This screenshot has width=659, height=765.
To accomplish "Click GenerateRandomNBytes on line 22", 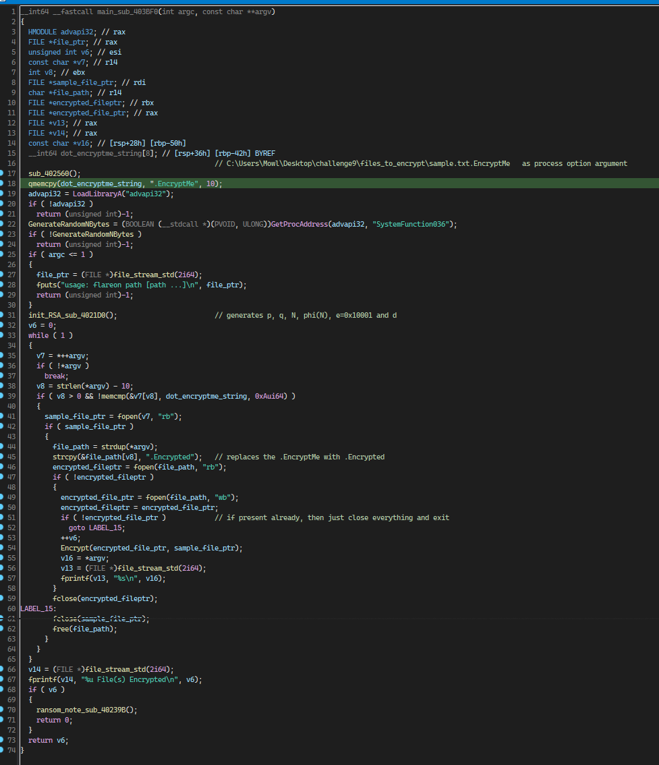I will [69, 224].
